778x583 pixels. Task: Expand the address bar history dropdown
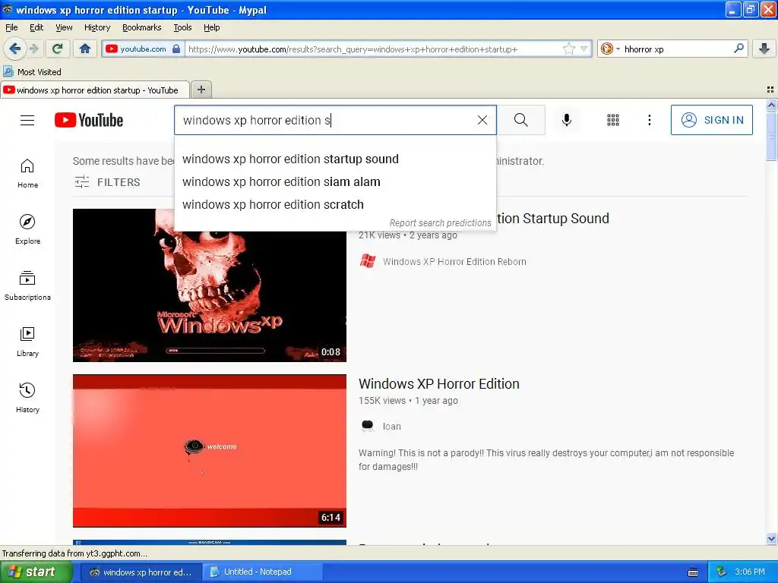tap(584, 49)
